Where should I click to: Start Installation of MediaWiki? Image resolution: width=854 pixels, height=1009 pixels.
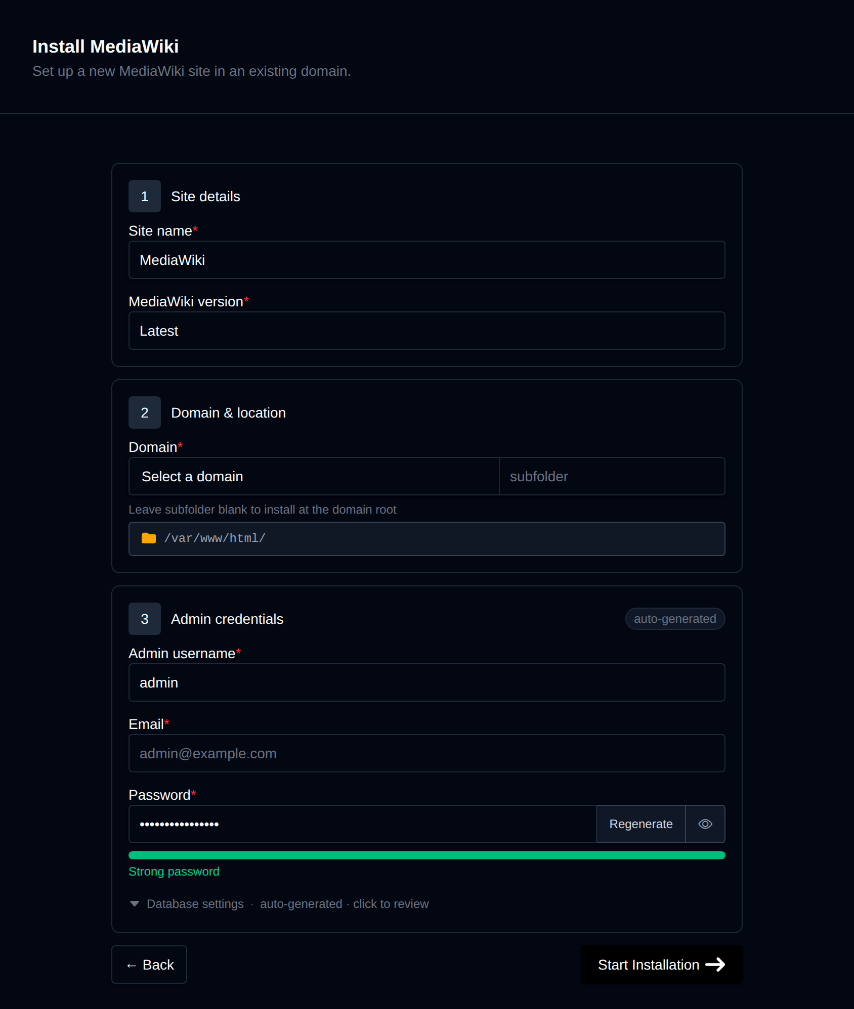pyautogui.click(x=661, y=965)
